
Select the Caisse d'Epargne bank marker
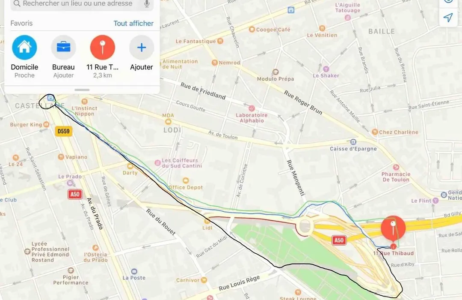(353, 142)
